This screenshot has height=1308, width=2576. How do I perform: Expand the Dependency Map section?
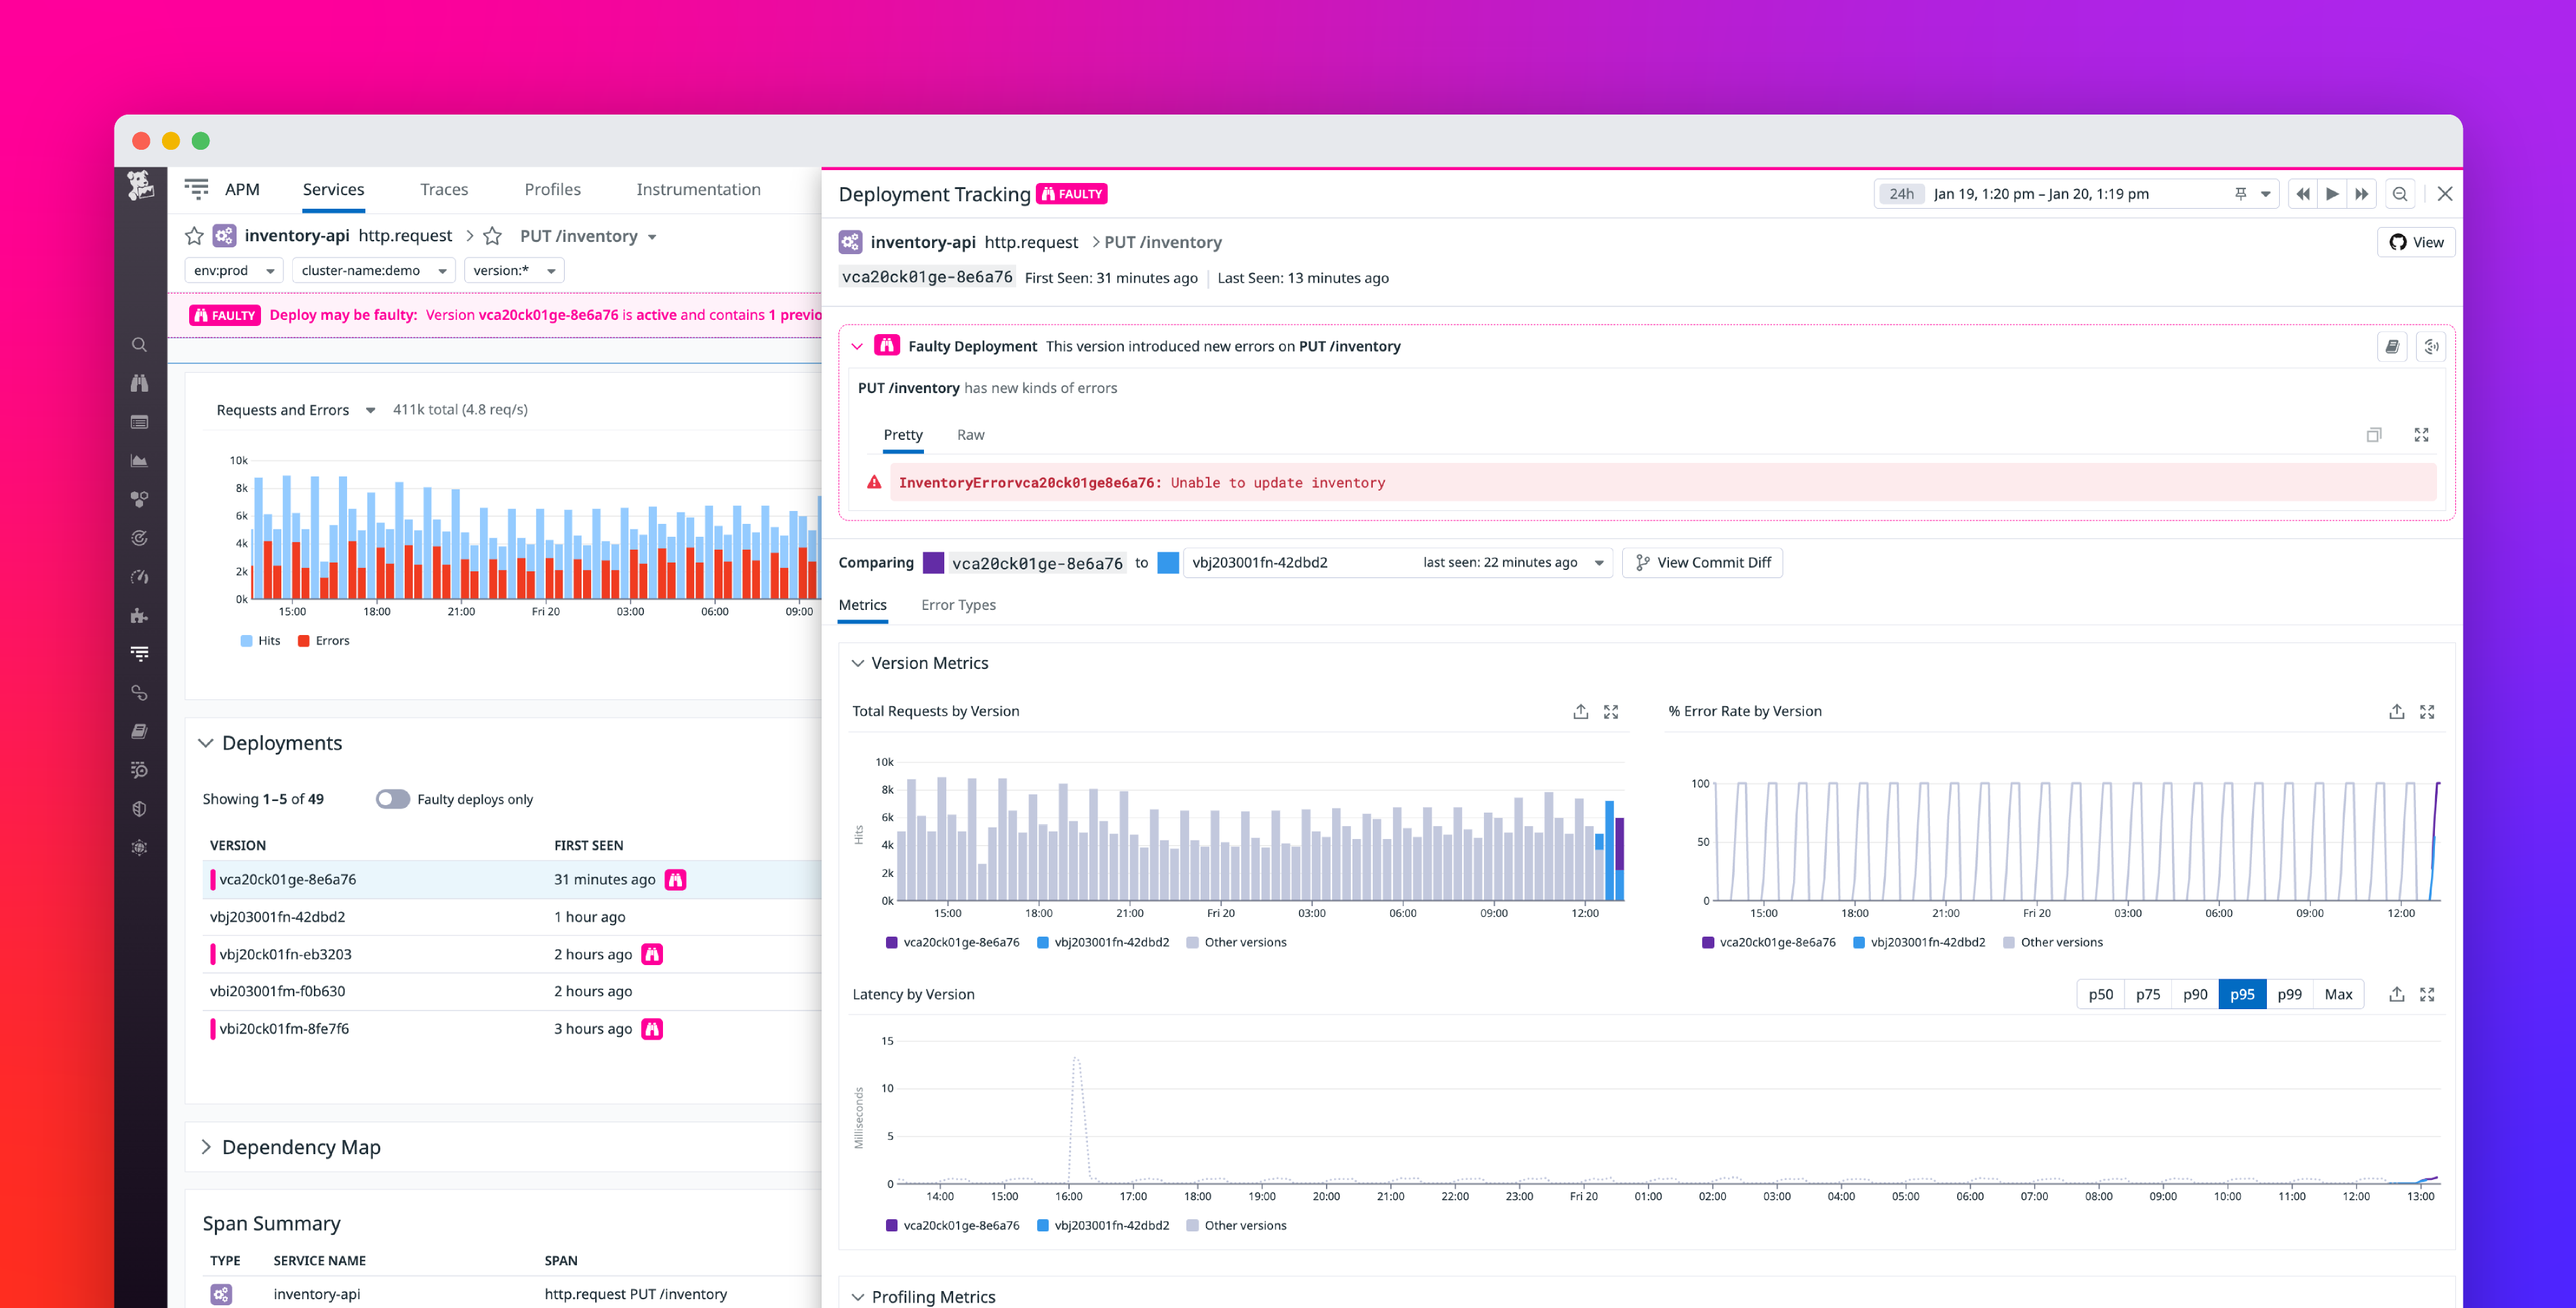point(206,1147)
